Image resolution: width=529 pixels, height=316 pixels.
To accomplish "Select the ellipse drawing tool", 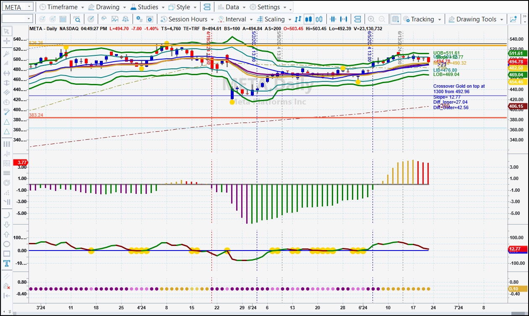I will click(7, 244).
